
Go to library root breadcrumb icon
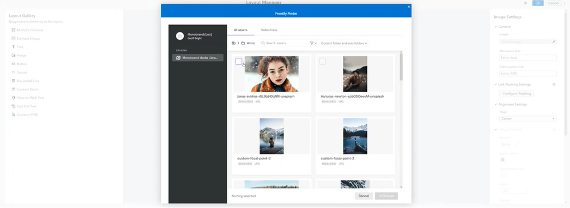234,43
